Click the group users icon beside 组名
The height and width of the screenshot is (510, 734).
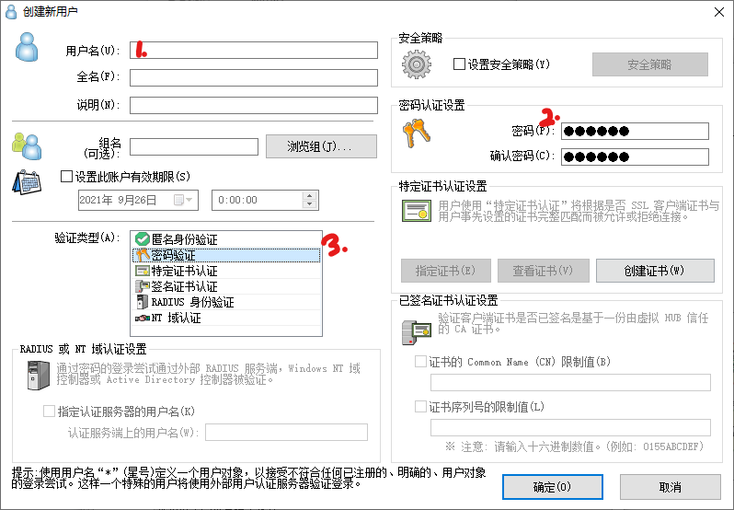(27, 146)
